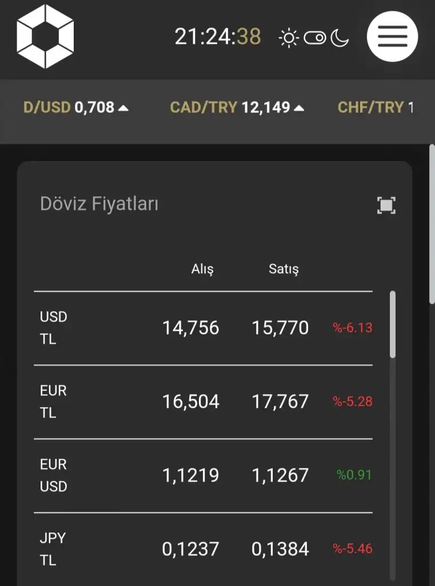This screenshot has height=586, width=435.
Task: Click the up arrow beside CAD/TRY 12,149
Action: pos(299,108)
